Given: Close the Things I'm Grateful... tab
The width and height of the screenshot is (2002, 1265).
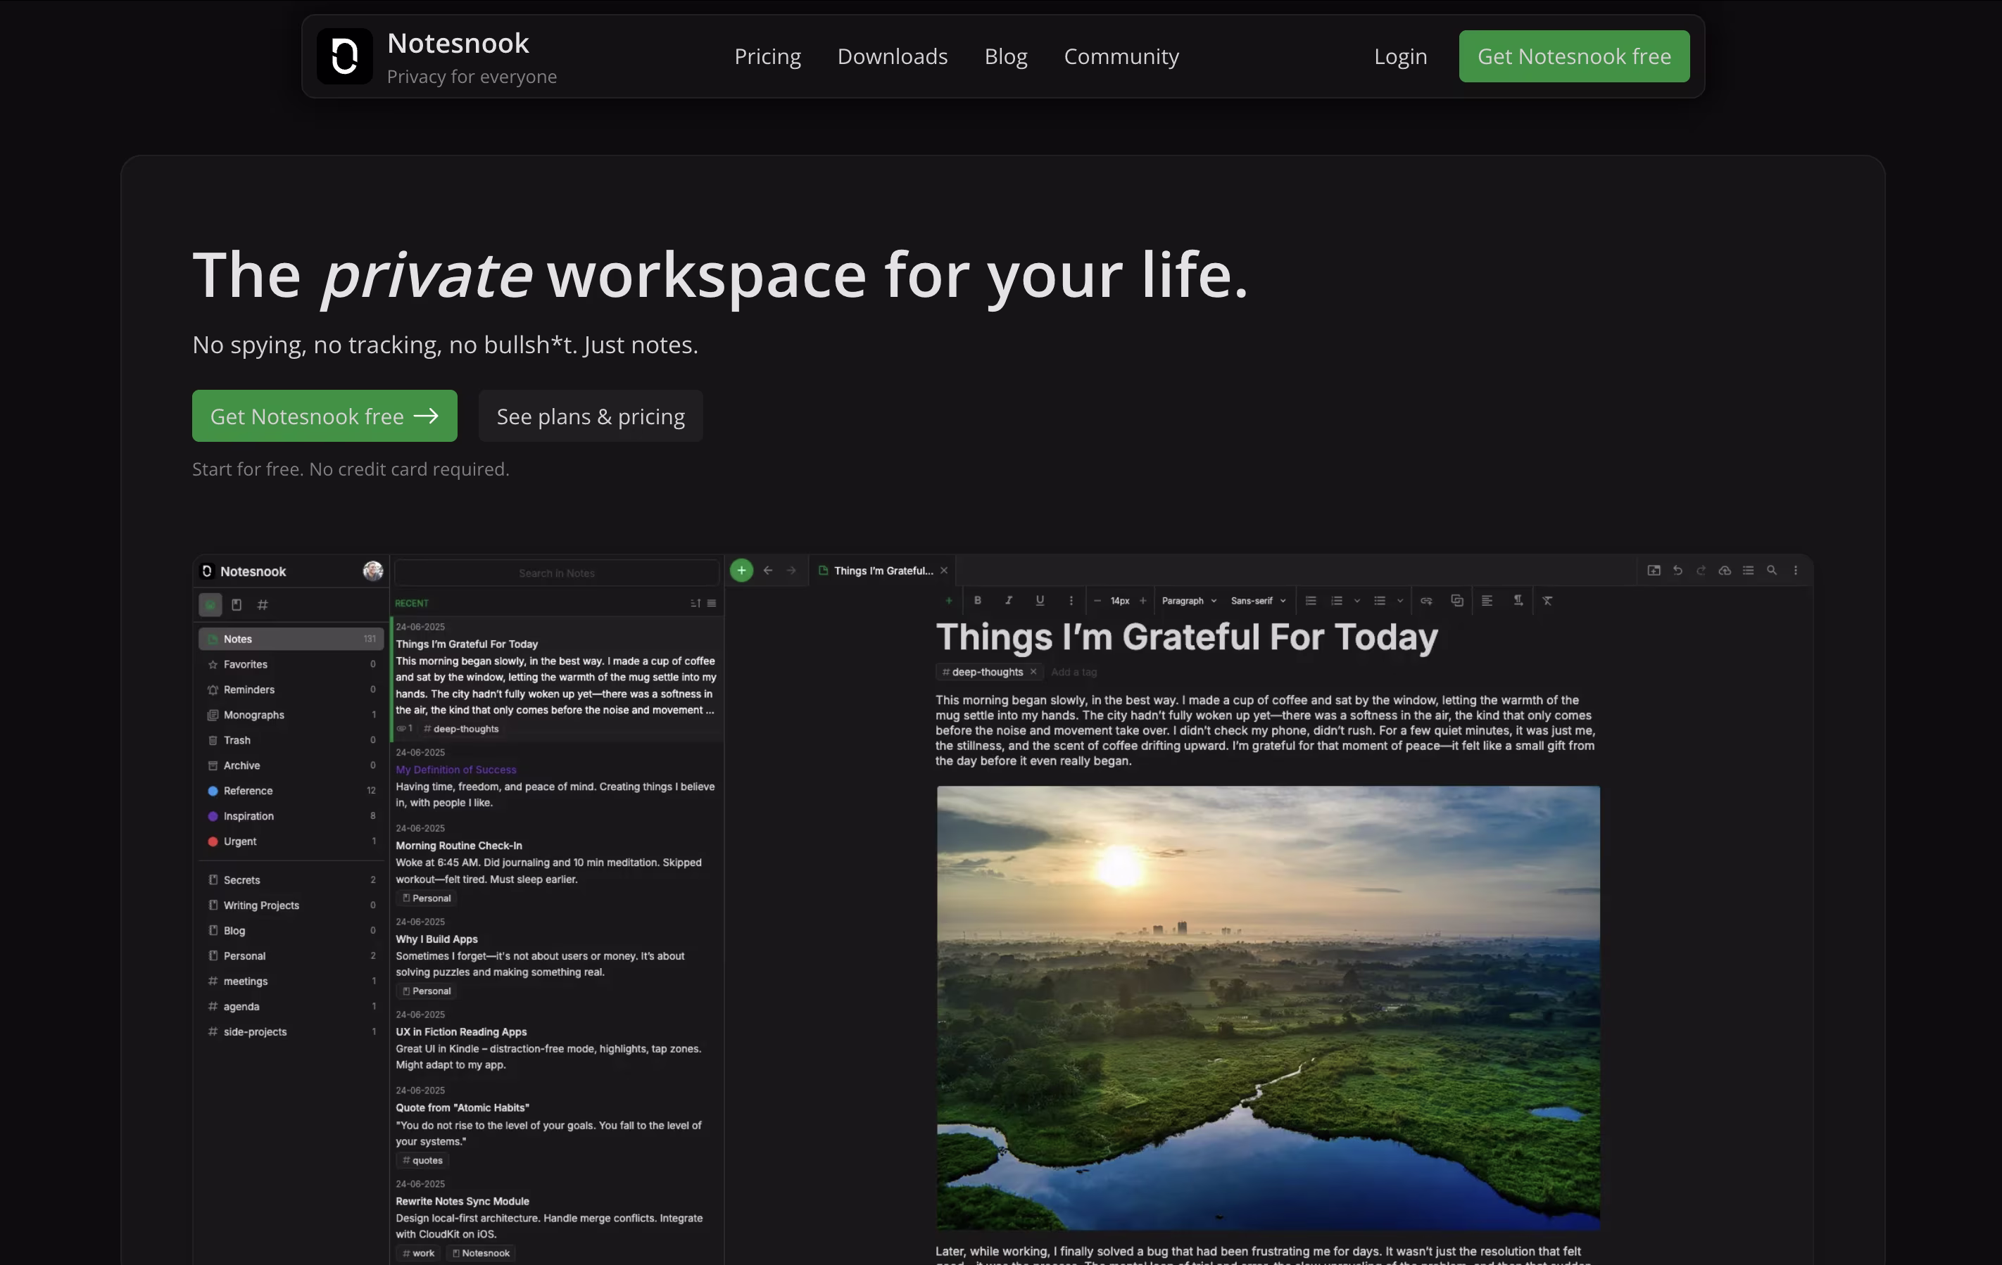Looking at the screenshot, I should tap(944, 570).
